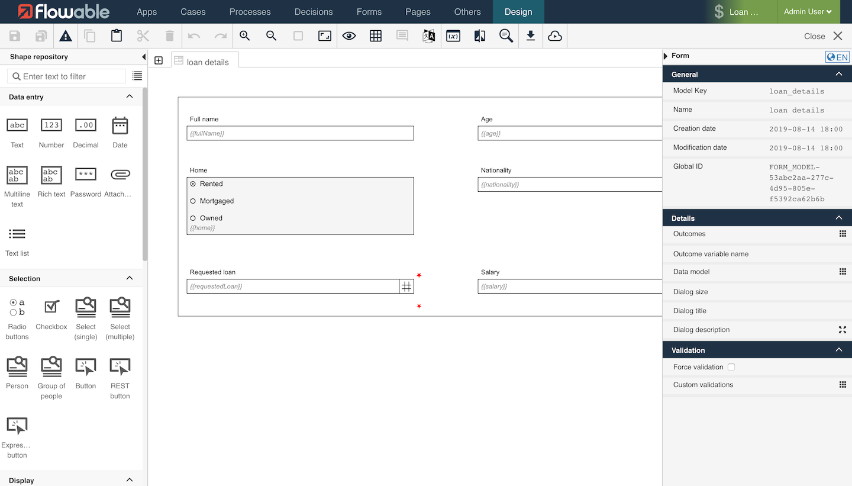Screen dimensions: 852x486
Task: Collapse the Data entry shape category
Action: click(130, 96)
